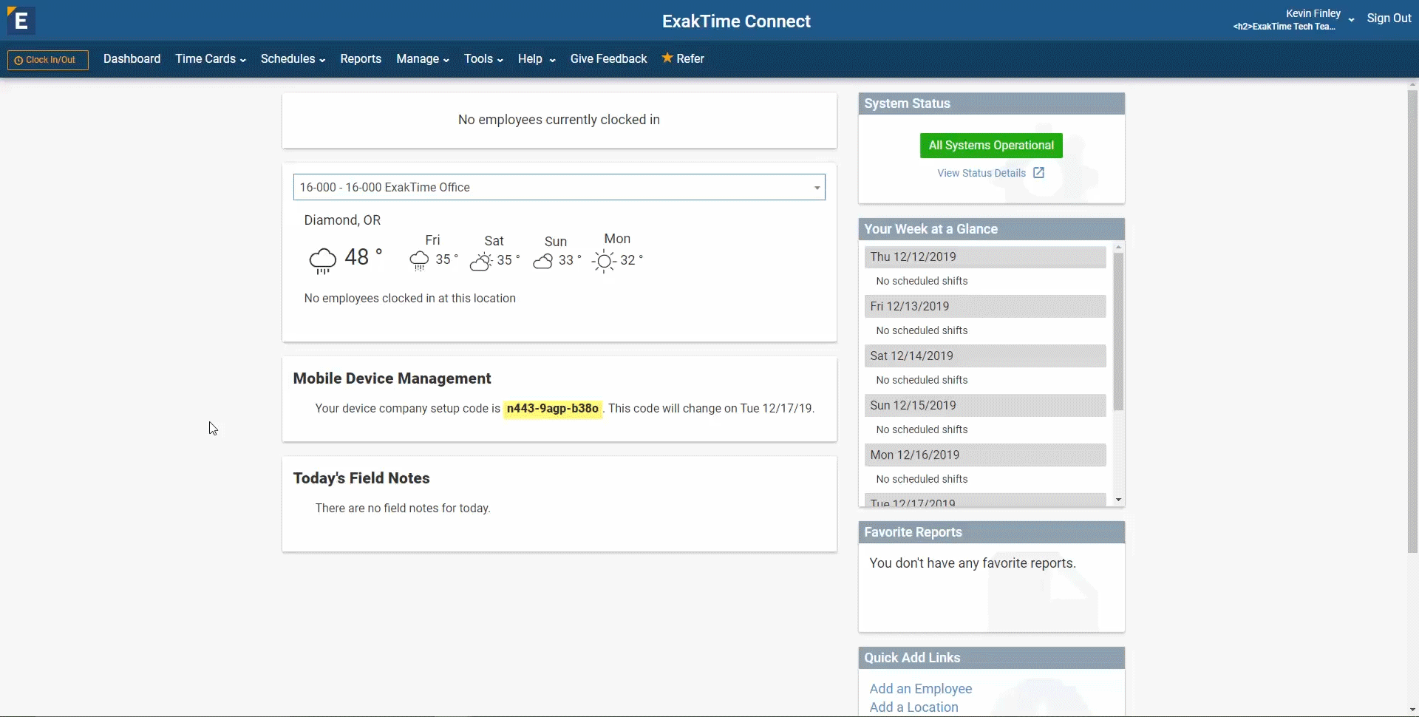Go to the Reports page
Image resolution: width=1419 pixels, height=717 pixels.
(361, 59)
